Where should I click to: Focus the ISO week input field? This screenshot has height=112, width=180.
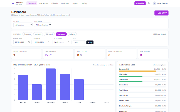point(62,42)
